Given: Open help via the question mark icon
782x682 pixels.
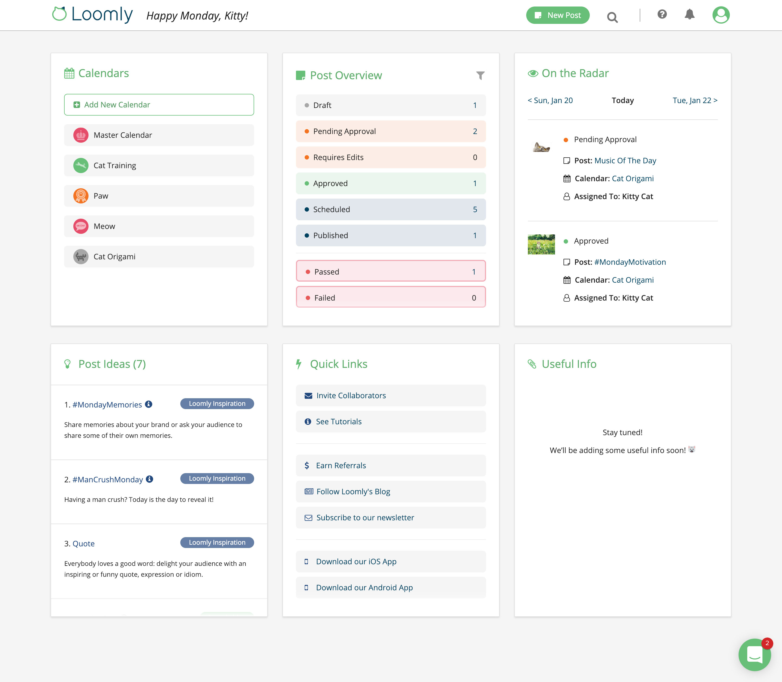Looking at the screenshot, I should pos(662,14).
